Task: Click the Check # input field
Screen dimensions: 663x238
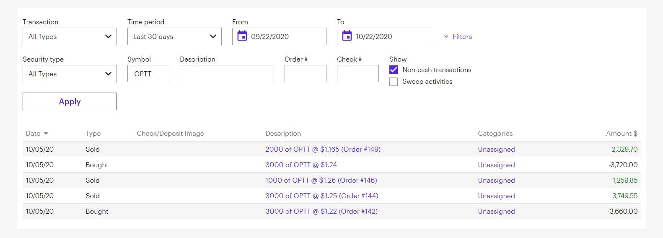Action: point(357,74)
